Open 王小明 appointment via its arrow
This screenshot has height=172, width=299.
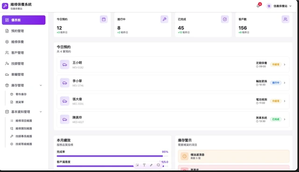(x=285, y=64)
